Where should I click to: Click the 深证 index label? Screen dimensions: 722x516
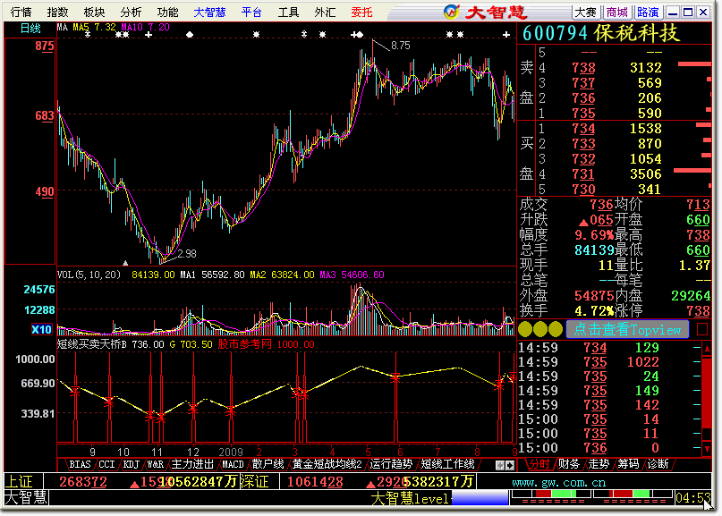pyautogui.click(x=255, y=482)
